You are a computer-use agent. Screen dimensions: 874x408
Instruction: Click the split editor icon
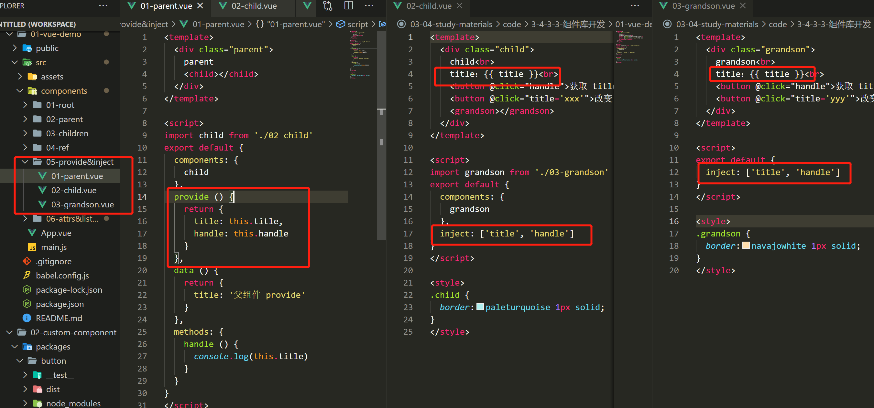point(348,6)
